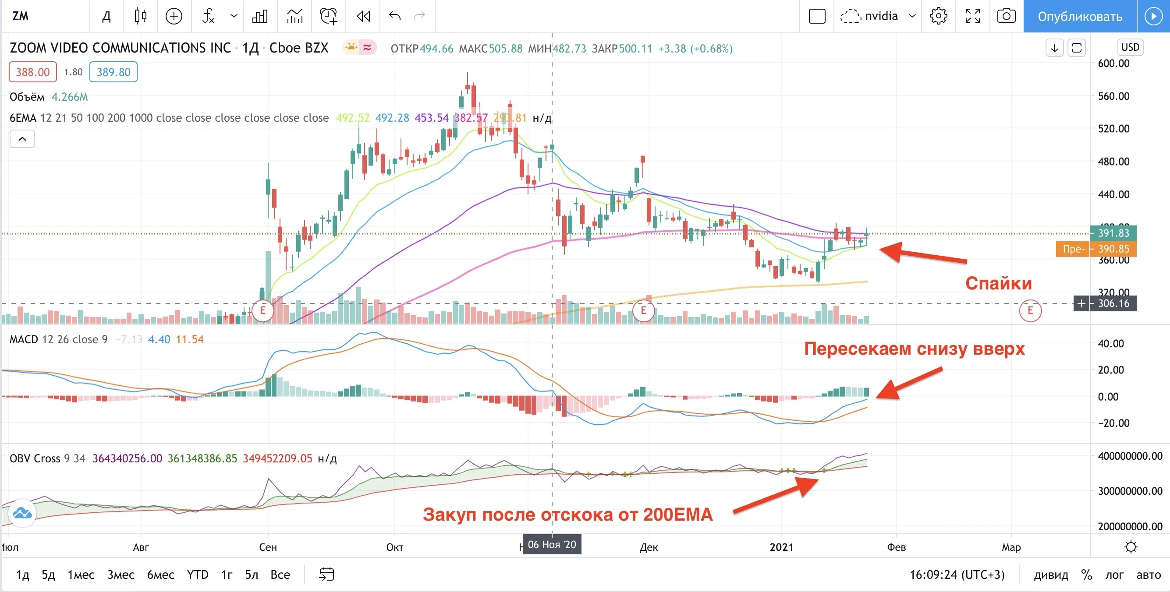Undo the last chart action

[x=395, y=16]
